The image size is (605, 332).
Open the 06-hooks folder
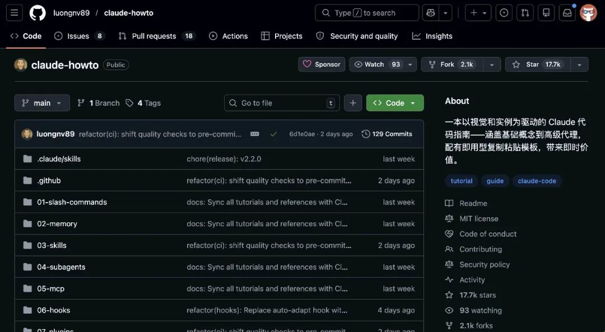[54, 310]
